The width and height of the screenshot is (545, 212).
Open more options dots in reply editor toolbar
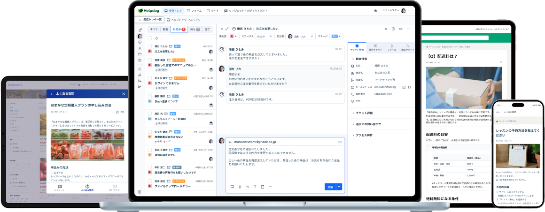pos(270,187)
